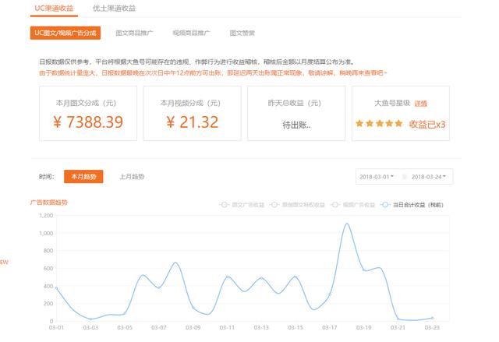Click the 03-19 x-axis label
This screenshot has height=342, width=499.
[x=363, y=327]
